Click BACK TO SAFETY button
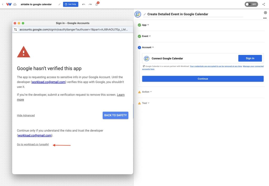 point(116,115)
